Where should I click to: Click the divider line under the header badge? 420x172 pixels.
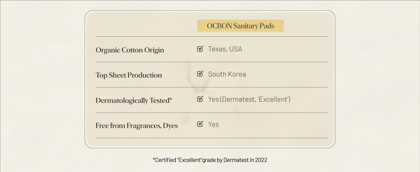(212, 36)
